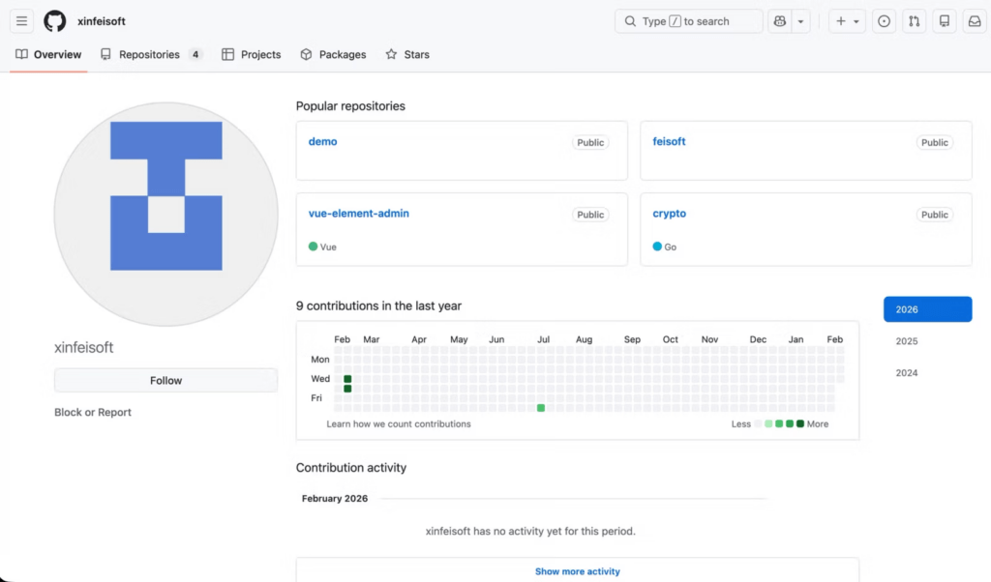Select the 2026 contribution year

point(927,309)
